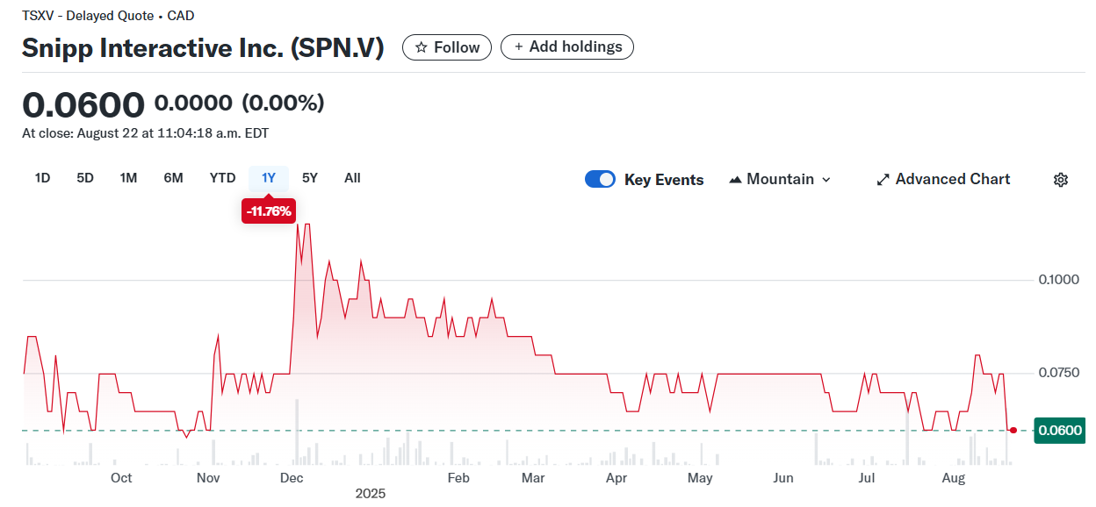
Task: Click the large 0.0600 price quote
Action: (83, 104)
